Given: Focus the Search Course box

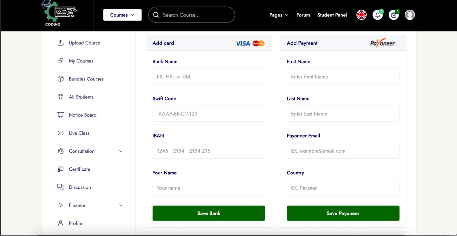Looking at the screenshot, I should pyautogui.click(x=192, y=15).
